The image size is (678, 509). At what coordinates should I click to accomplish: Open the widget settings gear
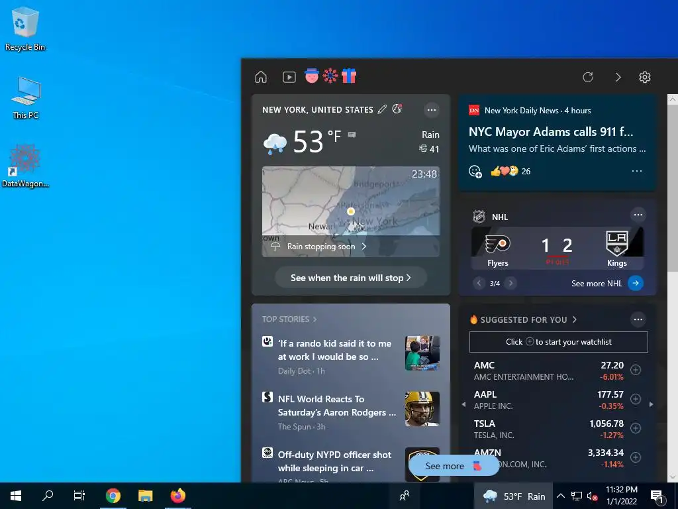pyautogui.click(x=645, y=77)
